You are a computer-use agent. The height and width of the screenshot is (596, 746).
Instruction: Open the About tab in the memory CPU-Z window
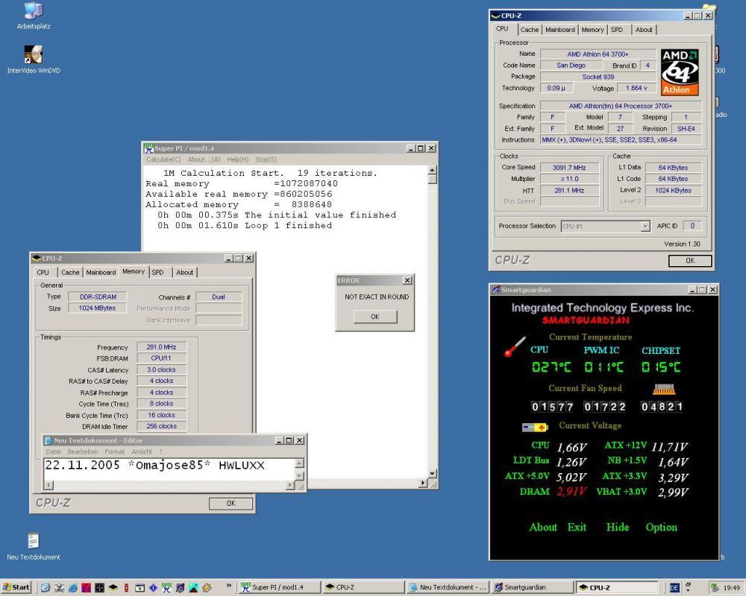(184, 273)
